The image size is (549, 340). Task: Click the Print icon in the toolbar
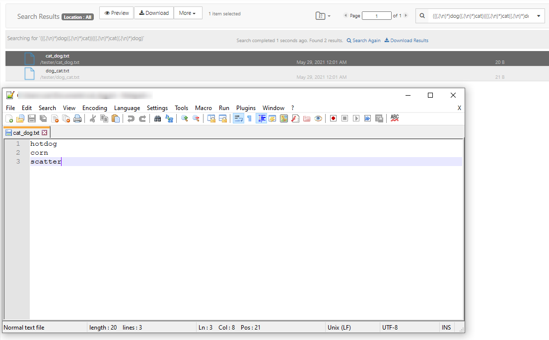[77, 118]
